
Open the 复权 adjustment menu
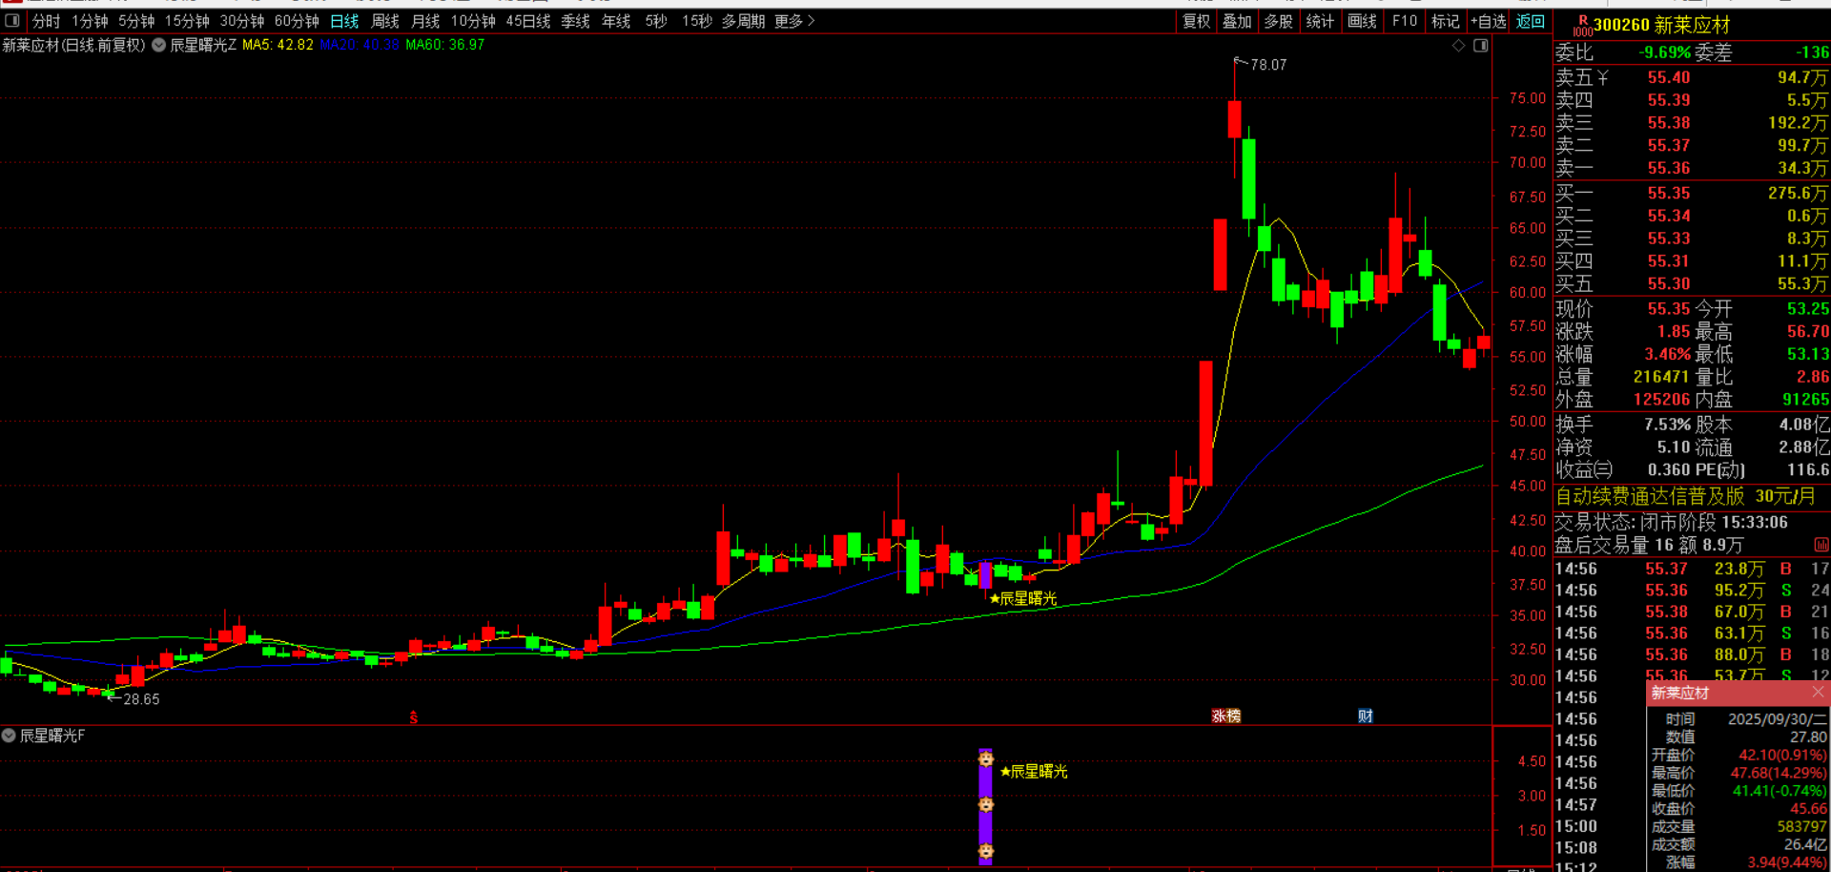[1196, 21]
